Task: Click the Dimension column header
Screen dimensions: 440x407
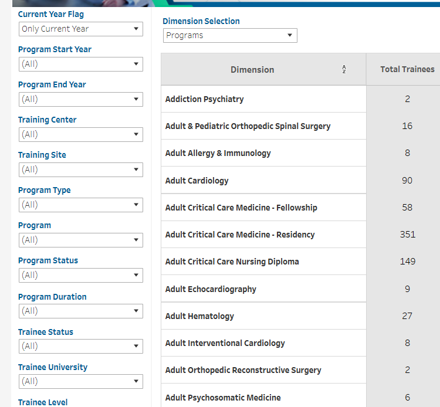Action: pyautogui.click(x=252, y=70)
